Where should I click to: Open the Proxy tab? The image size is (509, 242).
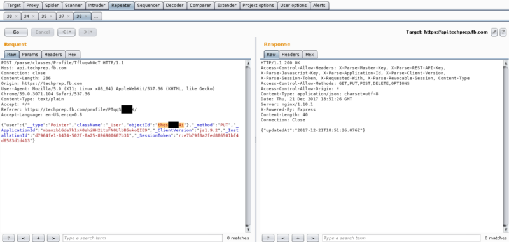pyautogui.click(x=32, y=6)
